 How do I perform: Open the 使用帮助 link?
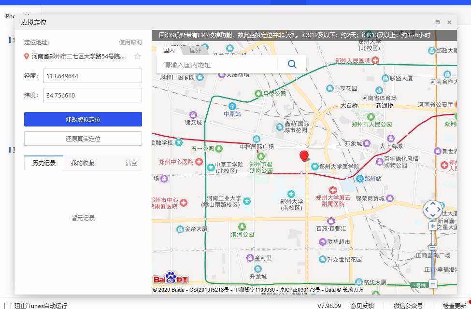pyautogui.click(x=130, y=42)
